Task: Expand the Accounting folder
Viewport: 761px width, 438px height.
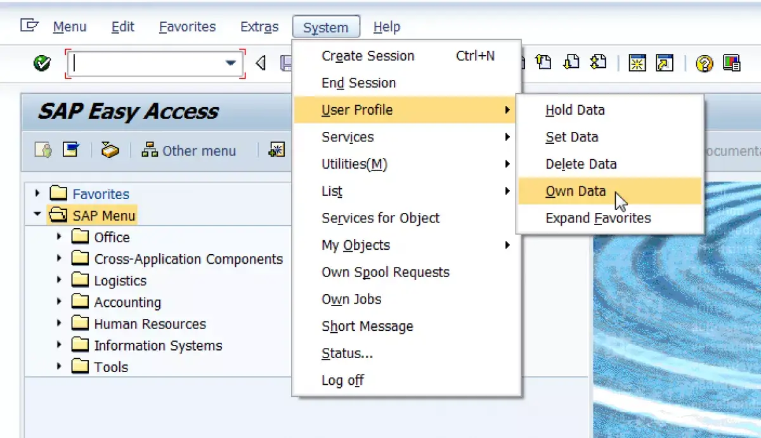Action: pos(60,301)
